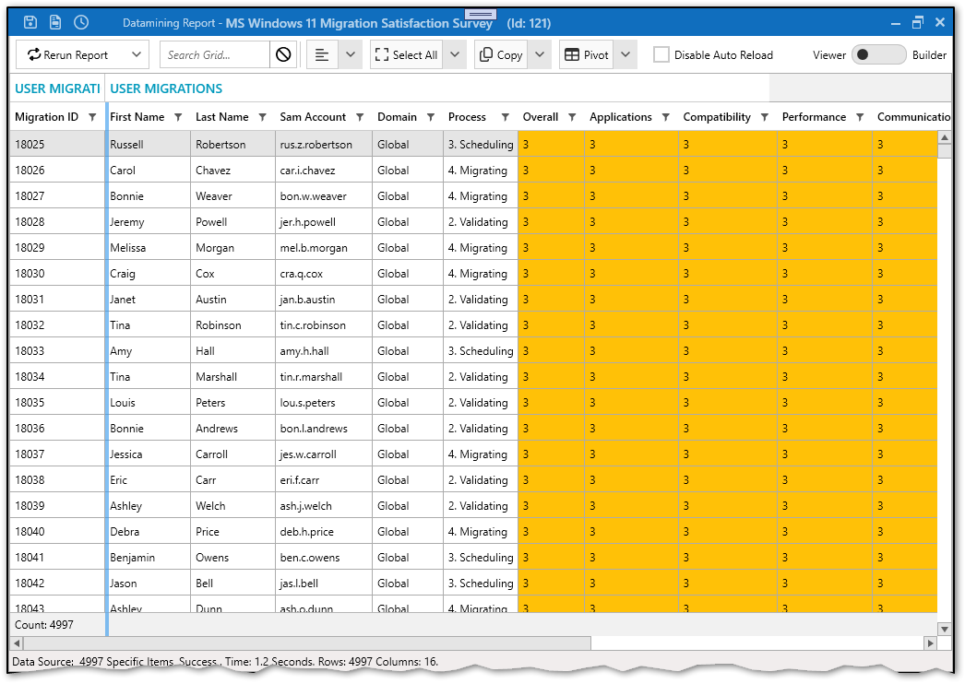Select the cell 'Carol'
Viewport: 965px width, 684px height.
tap(149, 170)
